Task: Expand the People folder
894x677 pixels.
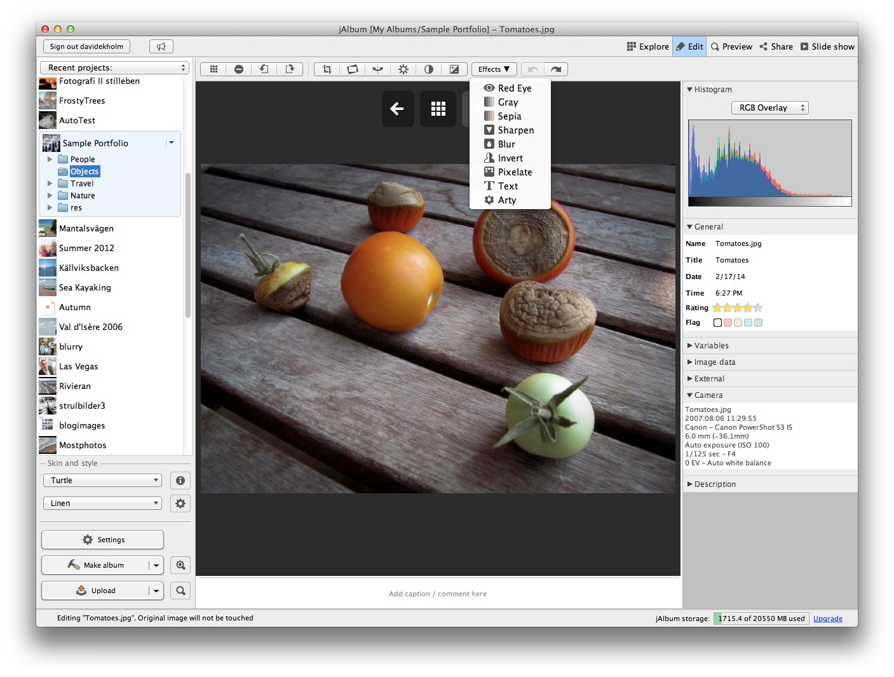Action: click(x=50, y=160)
